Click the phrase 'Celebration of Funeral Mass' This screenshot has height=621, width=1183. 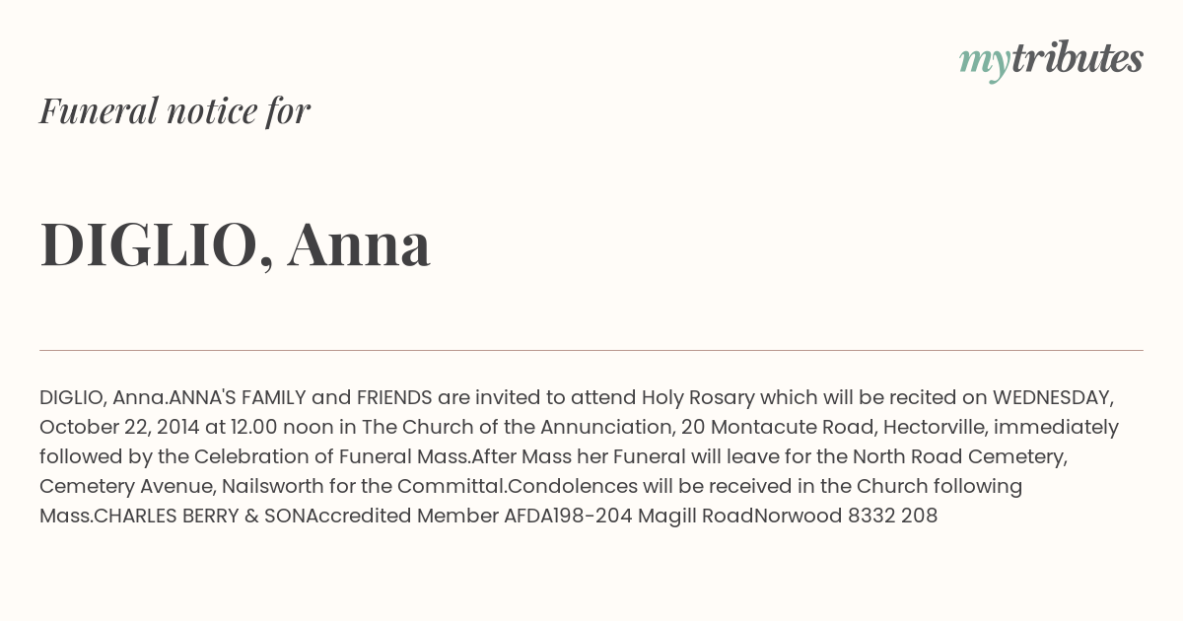[329, 457]
